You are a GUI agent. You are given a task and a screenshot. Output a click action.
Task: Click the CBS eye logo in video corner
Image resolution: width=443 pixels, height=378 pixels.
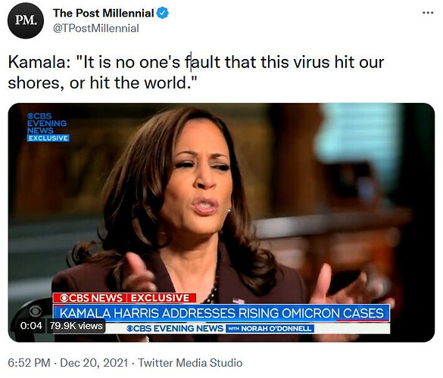pos(36,311)
